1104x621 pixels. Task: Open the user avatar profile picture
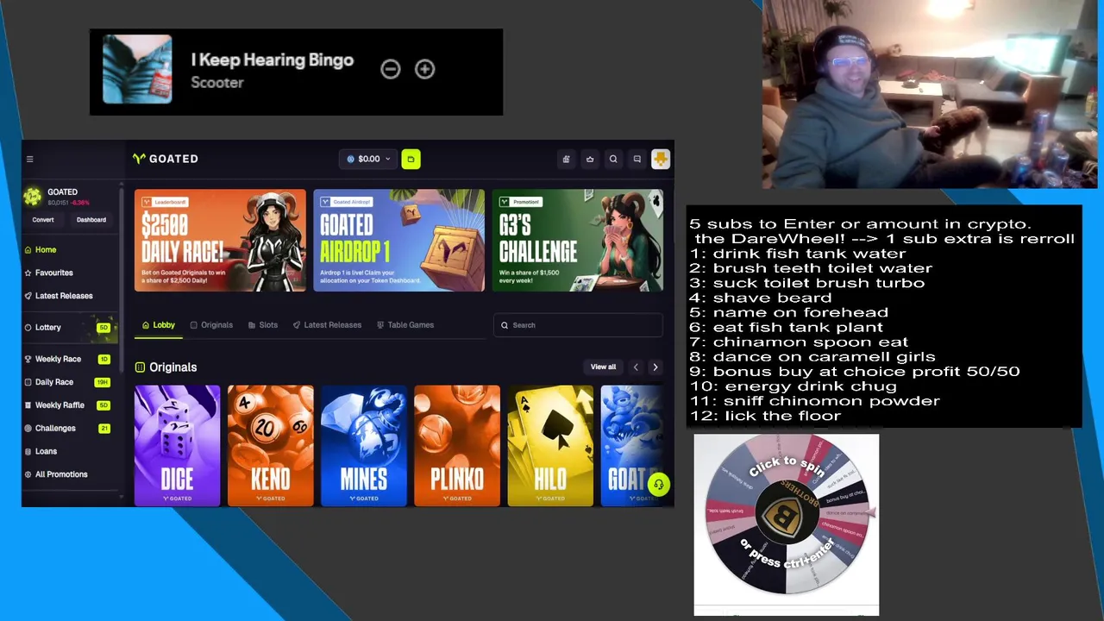[x=661, y=159]
